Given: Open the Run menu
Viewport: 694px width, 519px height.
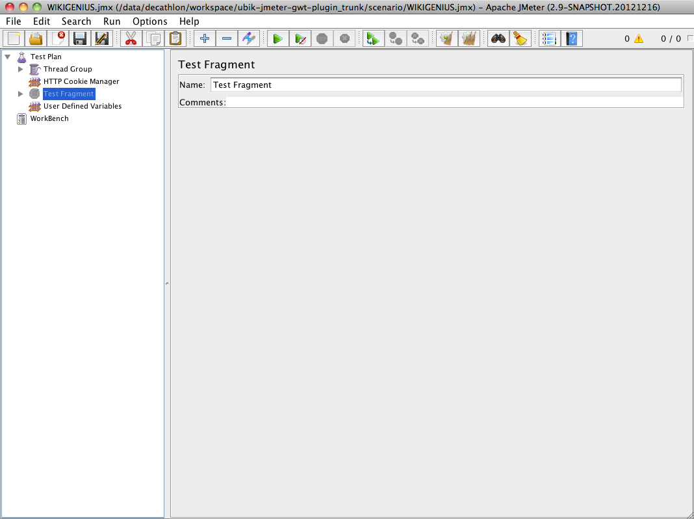Looking at the screenshot, I should point(112,21).
